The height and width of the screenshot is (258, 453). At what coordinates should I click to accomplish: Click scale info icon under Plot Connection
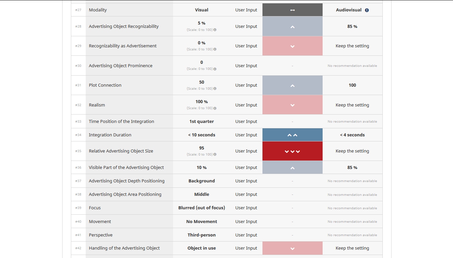(x=215, y=89)
